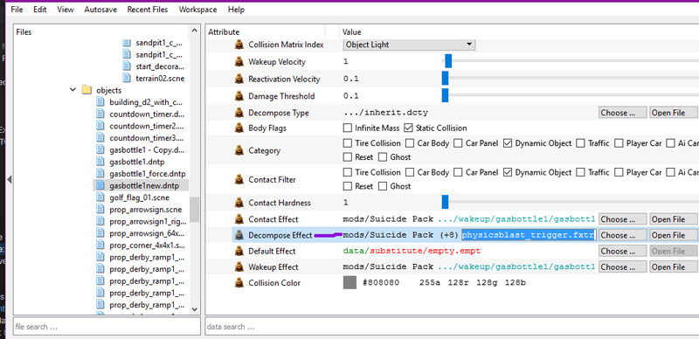Click the lock icon beside Decompose Type
Viewport: 699px width, 339px height.
pos(239,113)
